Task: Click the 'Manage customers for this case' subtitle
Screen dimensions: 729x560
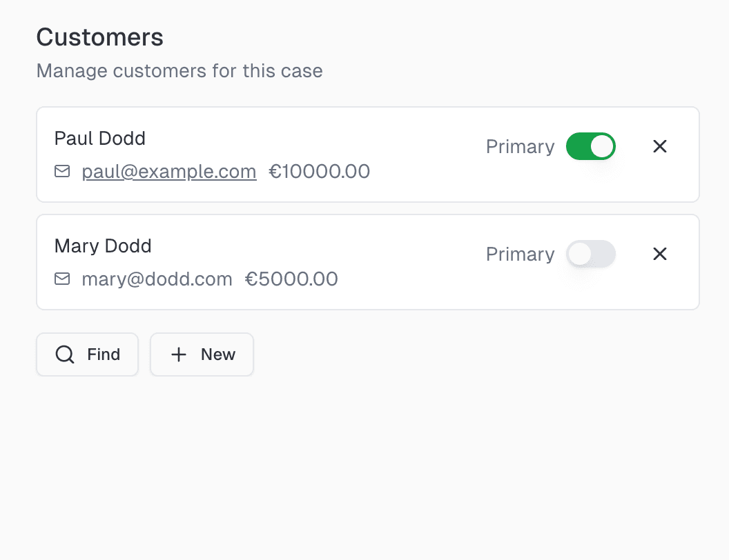Action: pos(179,71)
